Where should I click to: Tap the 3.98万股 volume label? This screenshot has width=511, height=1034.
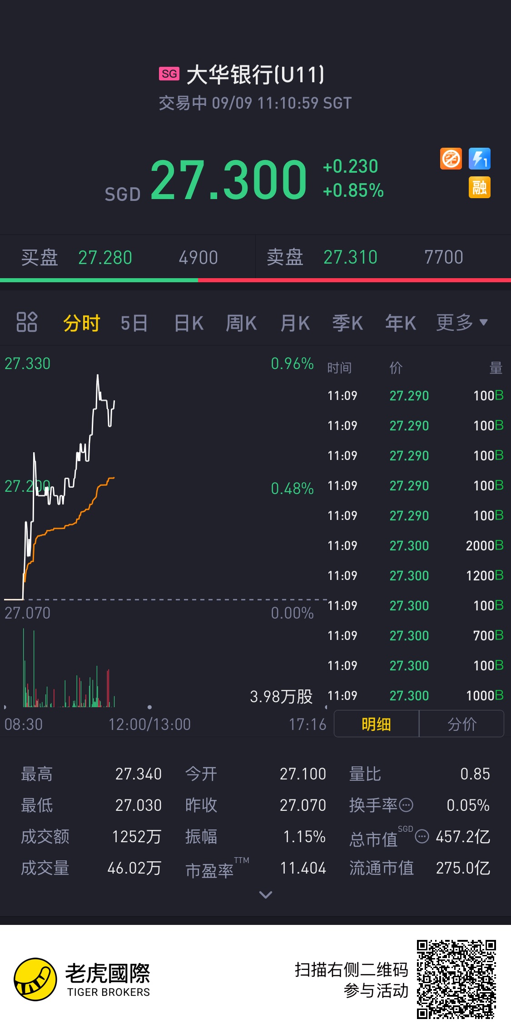click(x=282, y=696)
